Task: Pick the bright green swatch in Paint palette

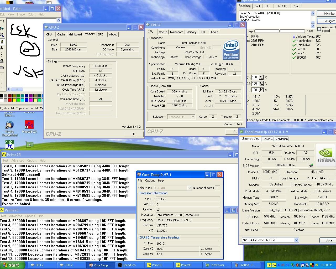Action: click(x=18, y=100)
